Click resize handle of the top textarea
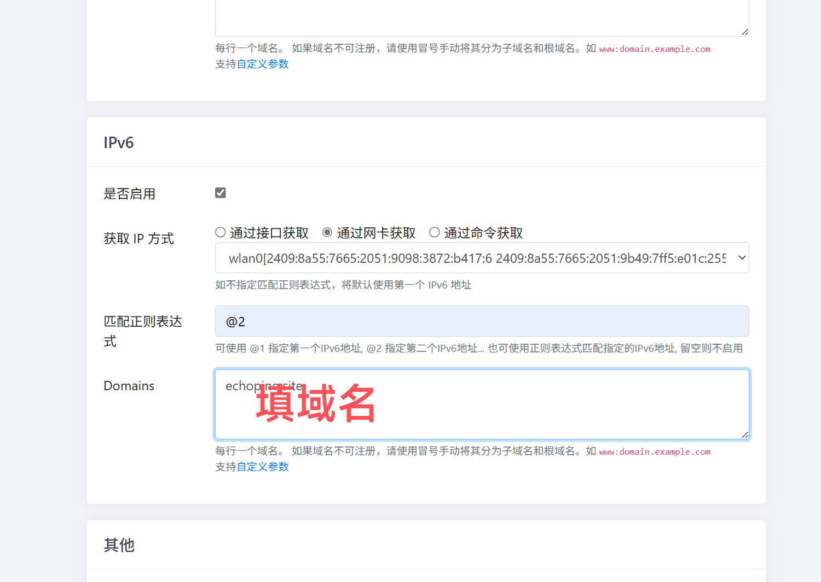This screenshot has width=821, height=582. click(x=745, y=32)
